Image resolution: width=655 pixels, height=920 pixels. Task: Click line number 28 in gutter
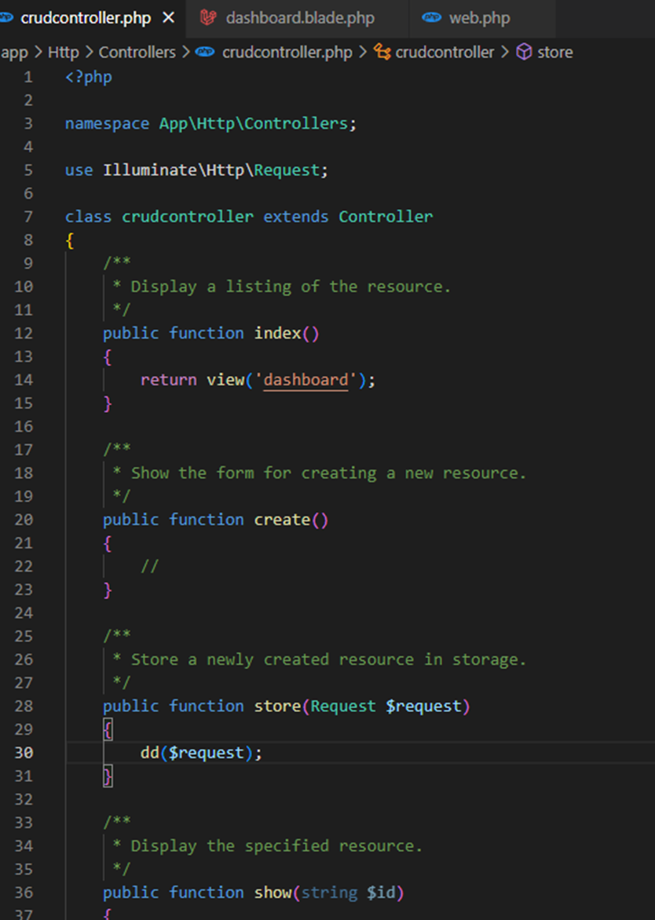24,706
